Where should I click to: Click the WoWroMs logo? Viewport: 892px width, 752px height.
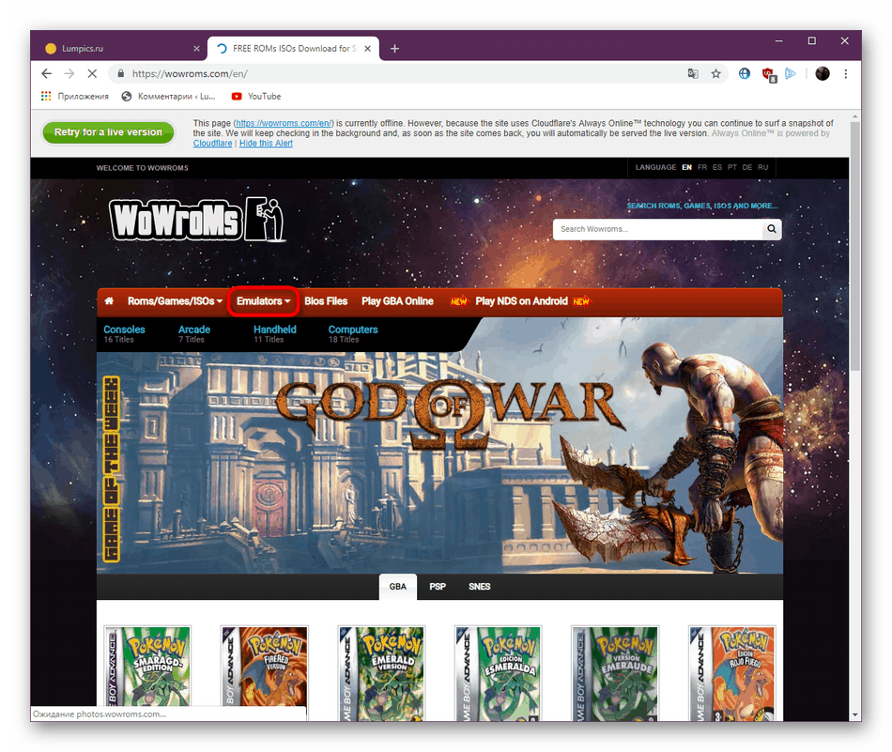pyautogui.click(x=197, y=219)
